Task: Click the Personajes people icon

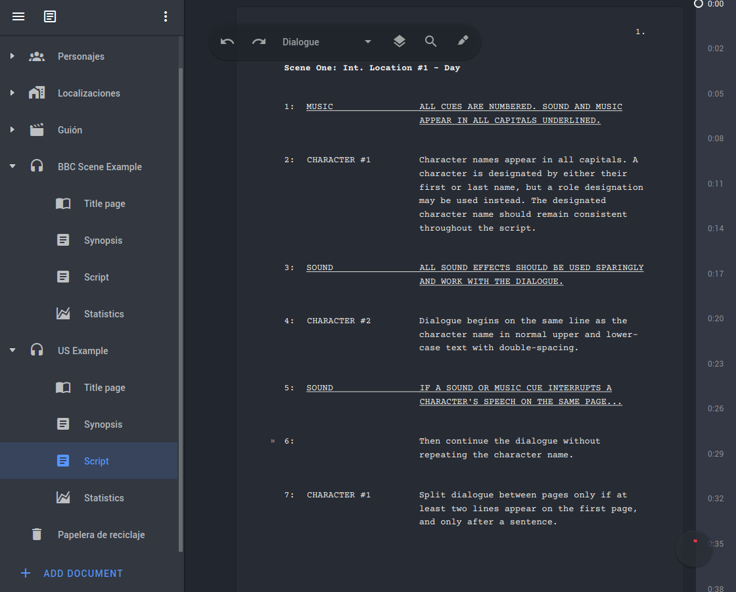Action: click(37, 57)
